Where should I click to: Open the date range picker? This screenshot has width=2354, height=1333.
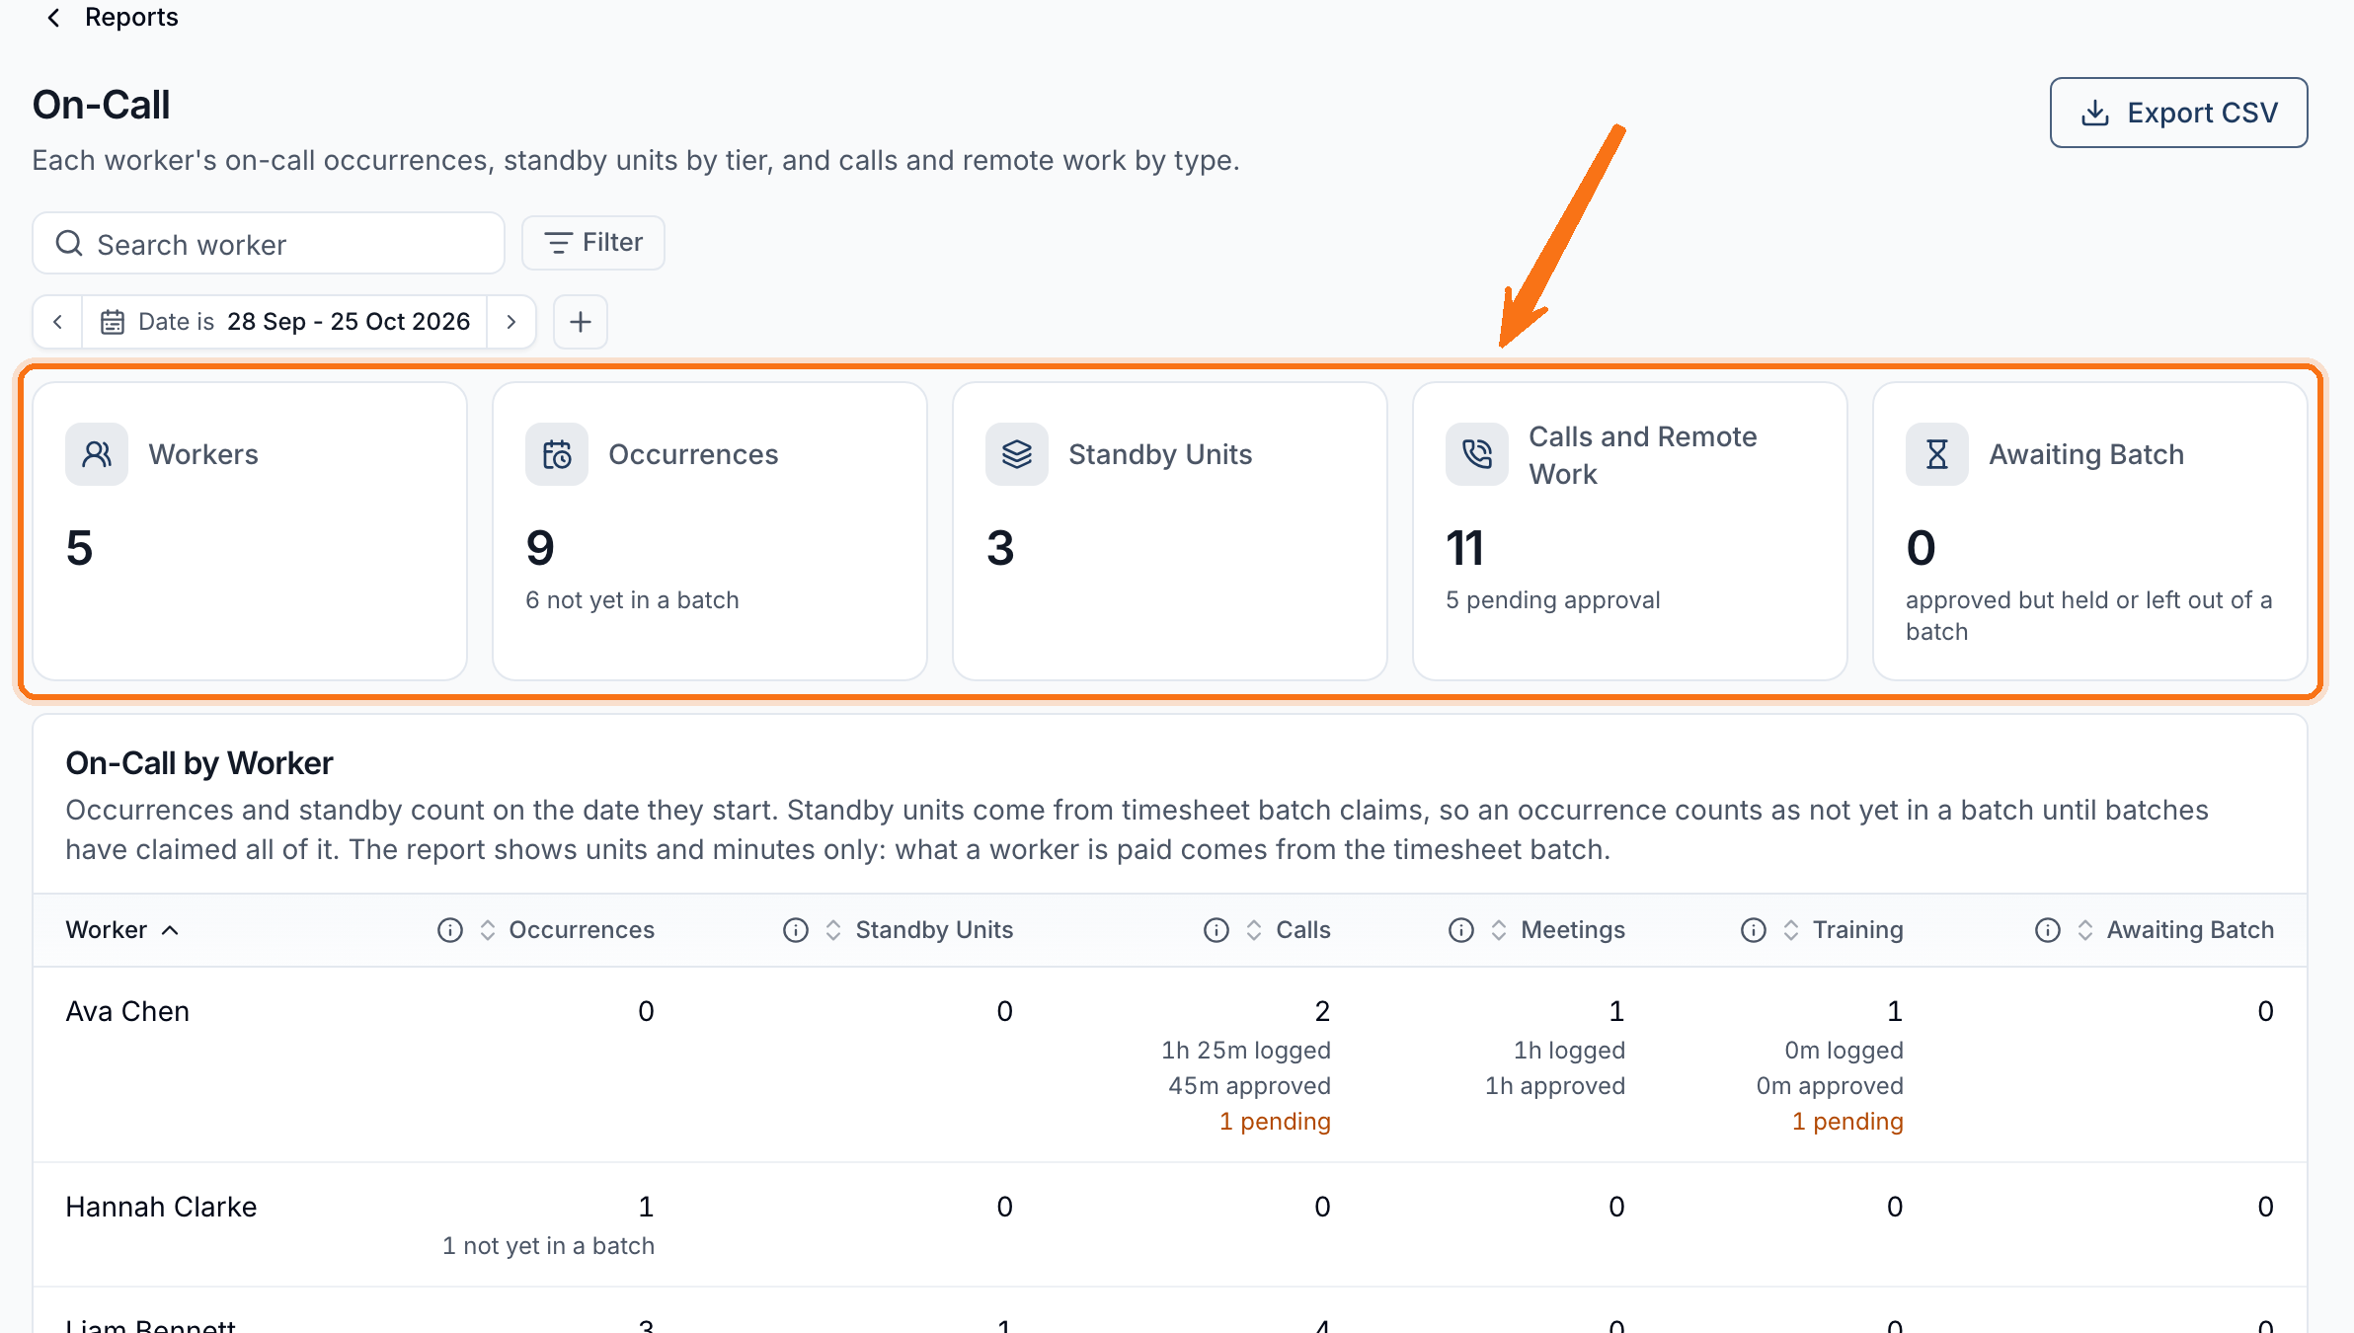click(x=284, y=322)
